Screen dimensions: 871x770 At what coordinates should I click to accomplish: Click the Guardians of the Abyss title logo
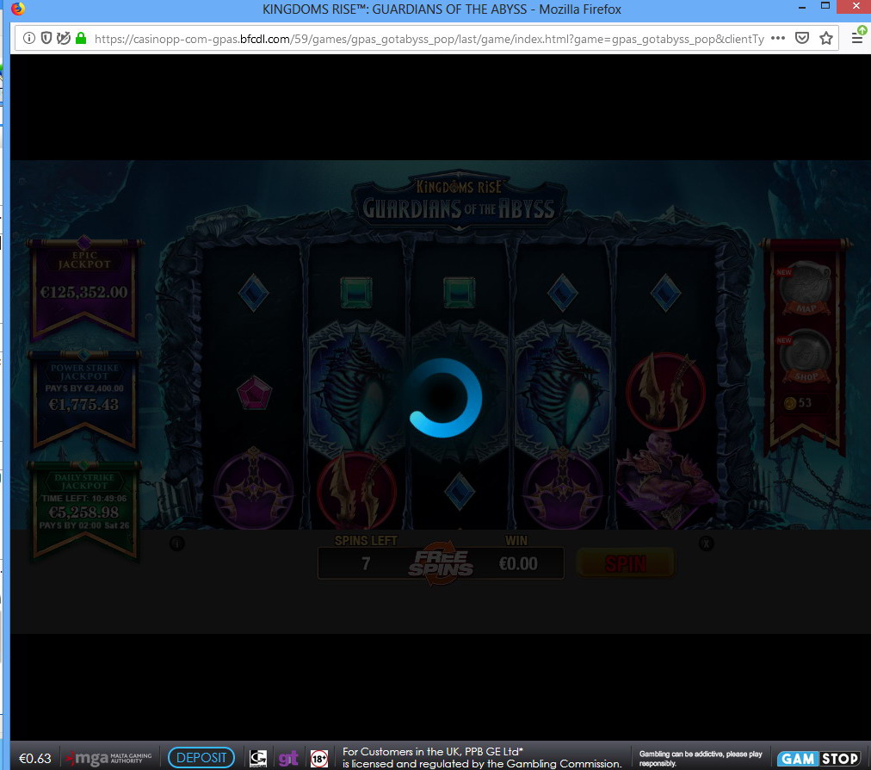point(459,200)
